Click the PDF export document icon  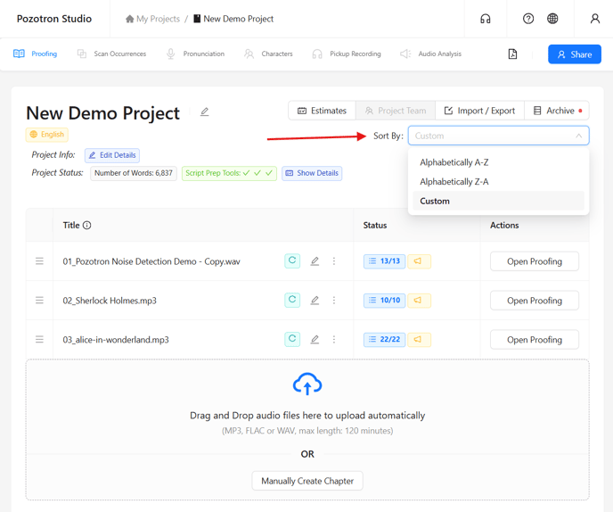click(x=512, y=54)
